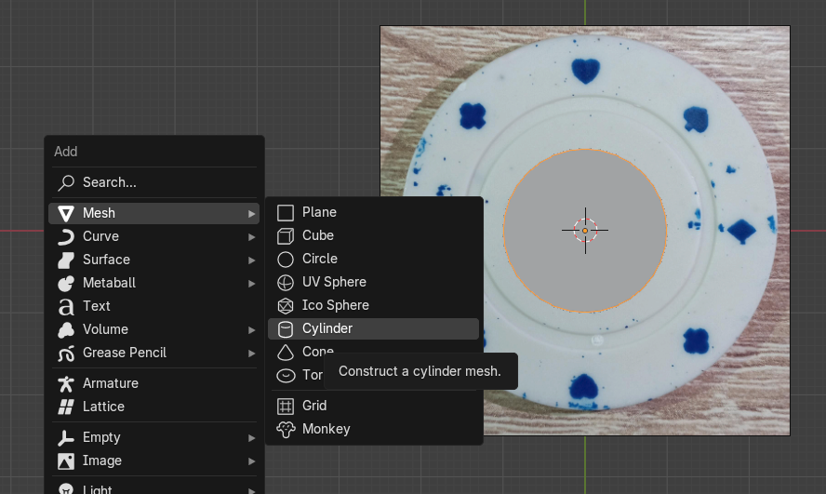Viewport: 826px width, 494px height.
Task: Select the Cylinder mesh icon
Action: tap(286, 329)
